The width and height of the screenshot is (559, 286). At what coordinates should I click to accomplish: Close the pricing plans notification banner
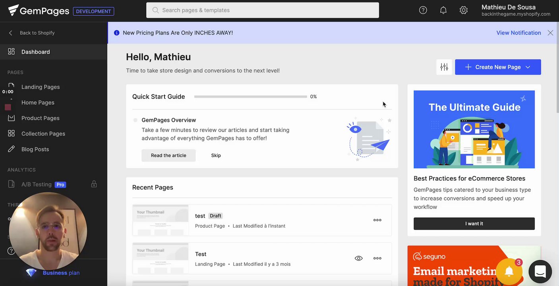(x=550, y=33)
